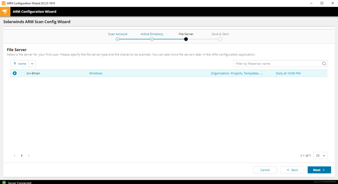The width and height of the screenshot is (338, 184).
Task: Toggle sort order by name
Action: tap(19, 63)
